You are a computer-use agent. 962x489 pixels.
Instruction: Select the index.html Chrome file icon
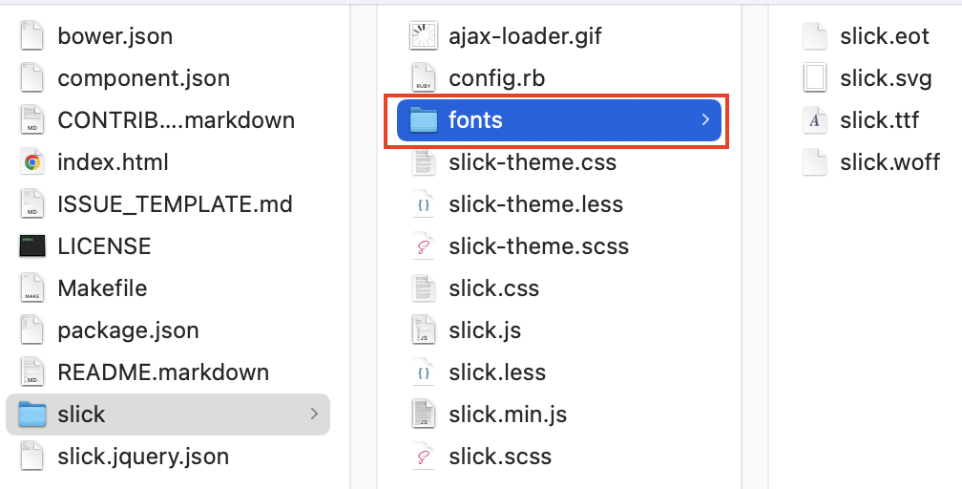coord(31,162)
